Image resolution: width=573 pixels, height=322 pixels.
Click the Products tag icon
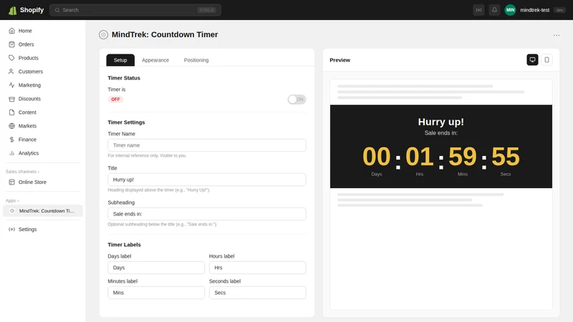click(11, 58)
